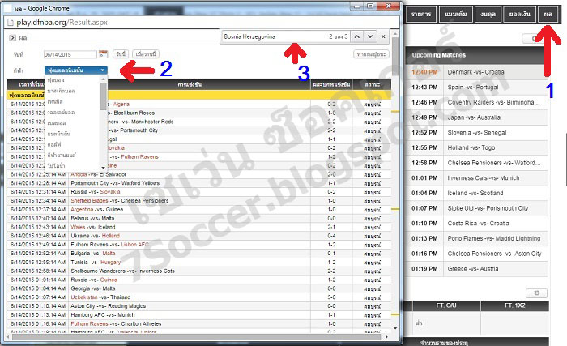Click the FT. O/U column header
Image resolution: width=567 pixels, height=346 pixels.
[446, 305]
